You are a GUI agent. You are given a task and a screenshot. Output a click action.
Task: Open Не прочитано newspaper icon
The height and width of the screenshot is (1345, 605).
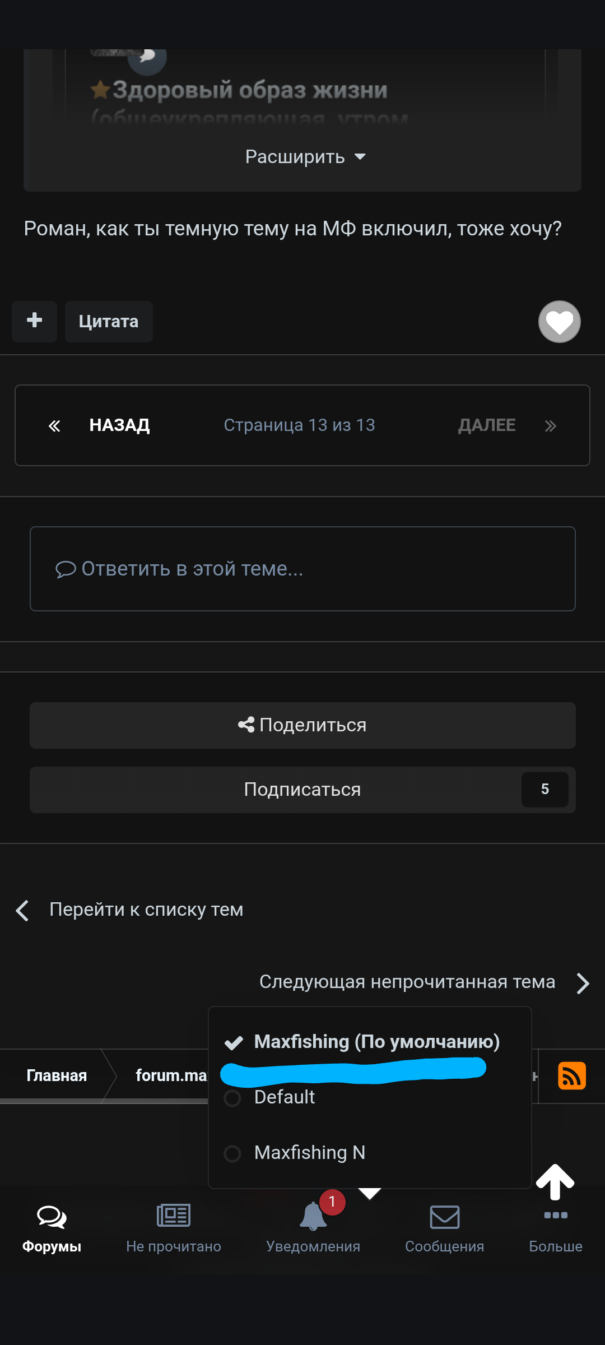coord(174,1216)
